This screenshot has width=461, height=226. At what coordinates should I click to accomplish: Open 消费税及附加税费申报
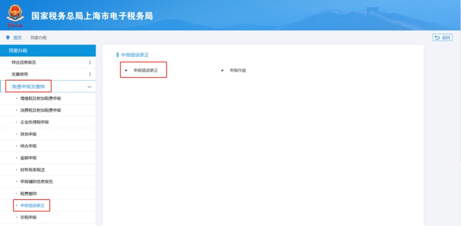(x=41, y=110)
